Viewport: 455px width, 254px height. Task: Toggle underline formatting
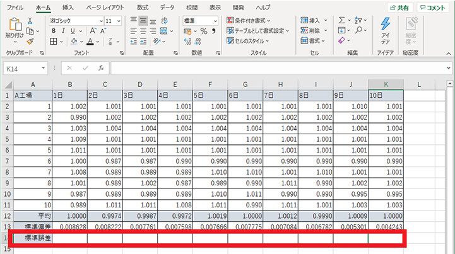[73, 31]
